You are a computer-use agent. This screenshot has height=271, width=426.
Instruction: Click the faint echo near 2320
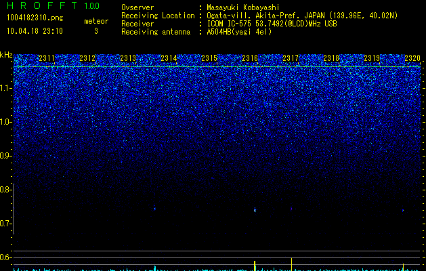(x=403, y=211)
